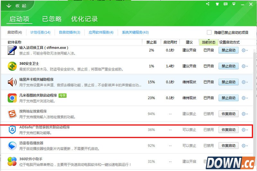Open gear dropdown for 迅雷看看播放器 row

click(x=244, y=146)
